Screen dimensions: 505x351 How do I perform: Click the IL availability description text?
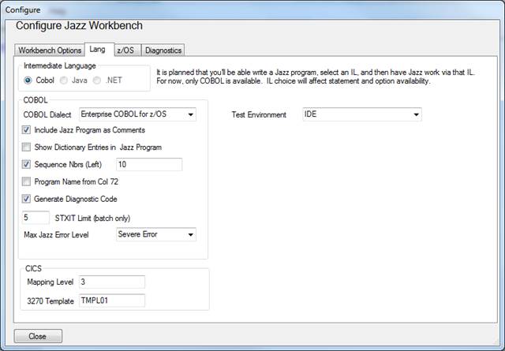tap(316, 77)
